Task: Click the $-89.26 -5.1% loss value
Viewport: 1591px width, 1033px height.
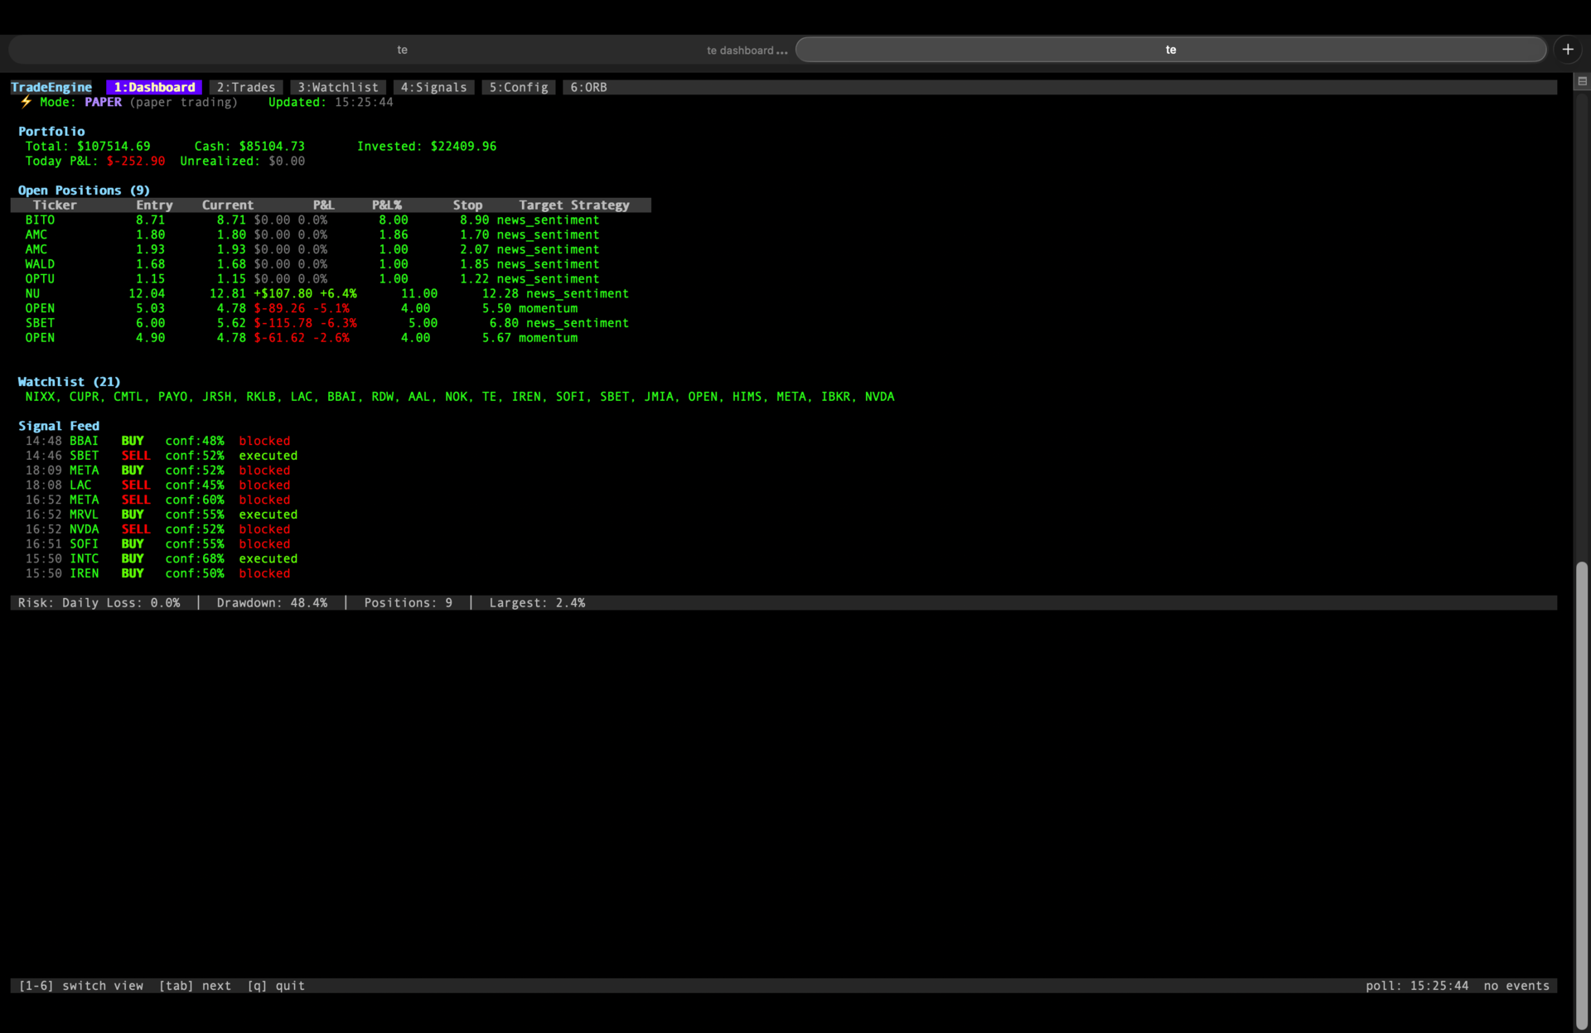Action: (302, 308)
